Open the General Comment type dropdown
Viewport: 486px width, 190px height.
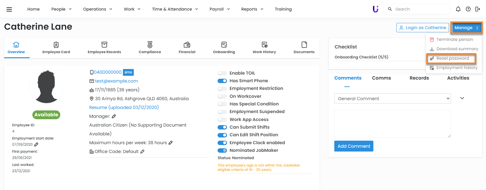click(392, 99)
